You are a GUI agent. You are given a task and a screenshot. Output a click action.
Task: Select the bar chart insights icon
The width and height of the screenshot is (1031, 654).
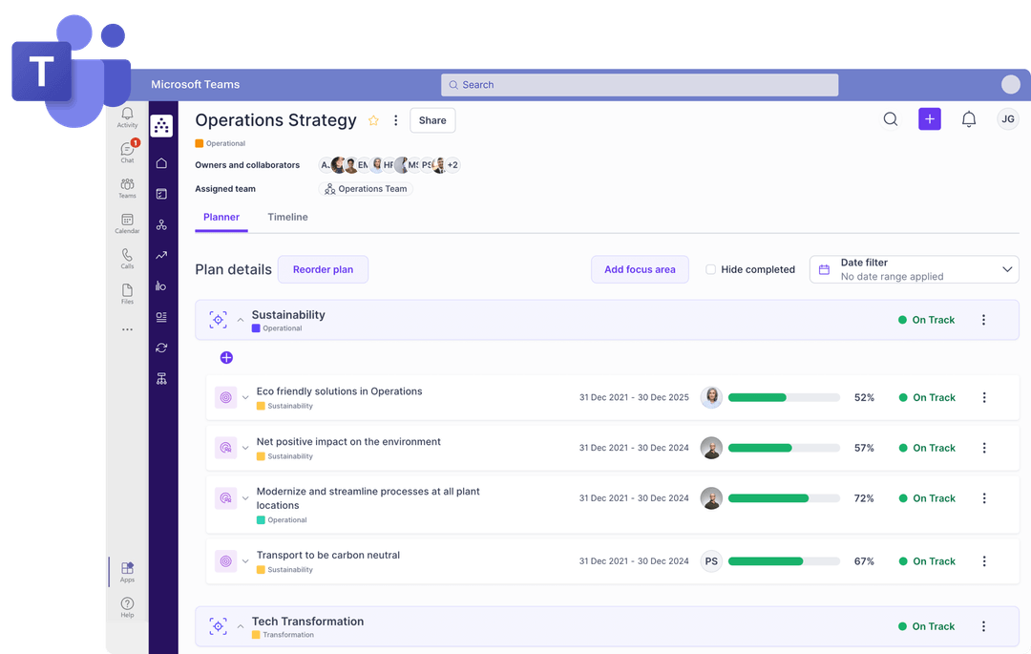tap(161, 286)
